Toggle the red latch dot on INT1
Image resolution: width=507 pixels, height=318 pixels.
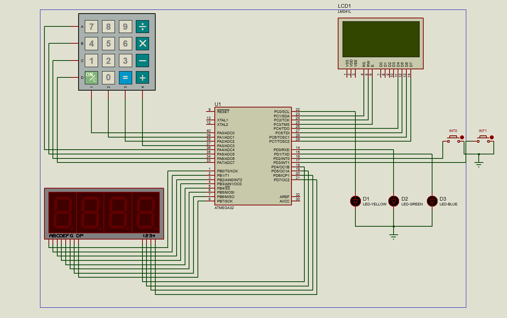[x=492, y=138]
